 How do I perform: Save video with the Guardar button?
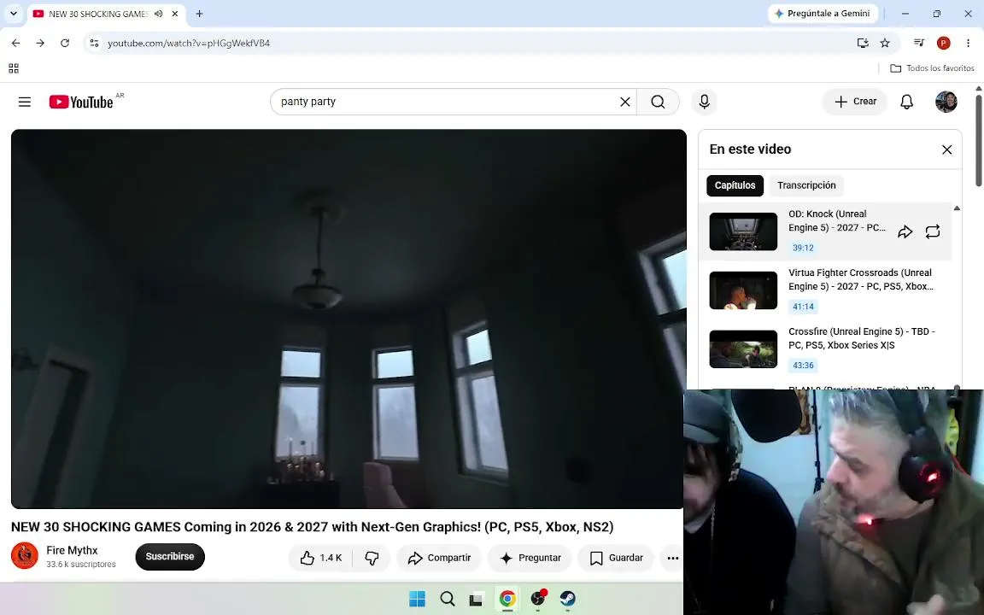[x=616, y=558]
